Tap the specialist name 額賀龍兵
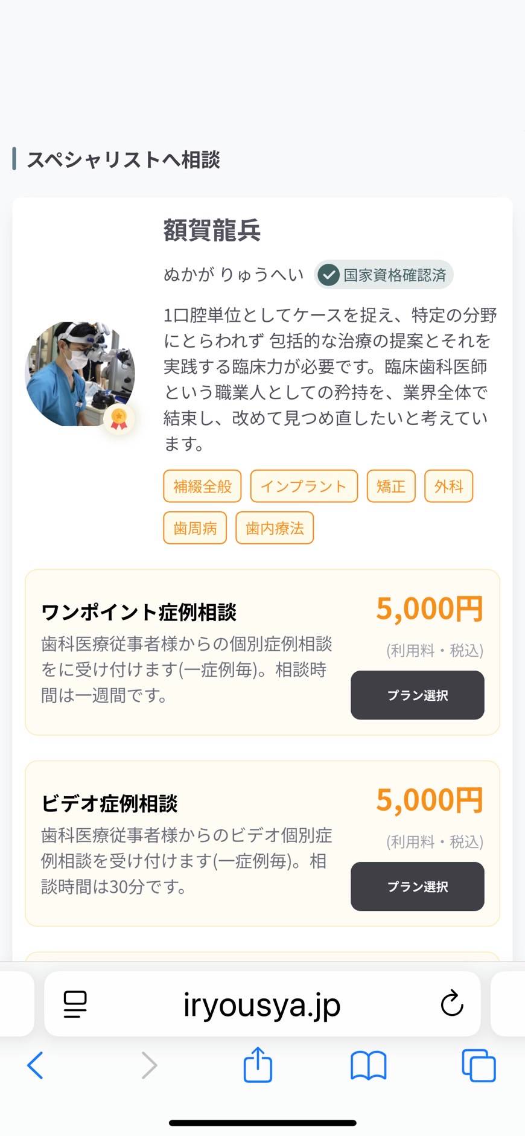This screenshot has width=525, height=1136. [x=212, y=231]
